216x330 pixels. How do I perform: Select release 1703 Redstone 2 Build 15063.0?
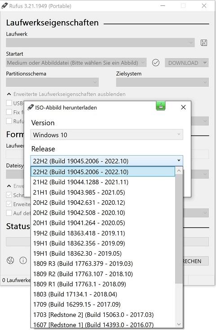pos(103,315)
